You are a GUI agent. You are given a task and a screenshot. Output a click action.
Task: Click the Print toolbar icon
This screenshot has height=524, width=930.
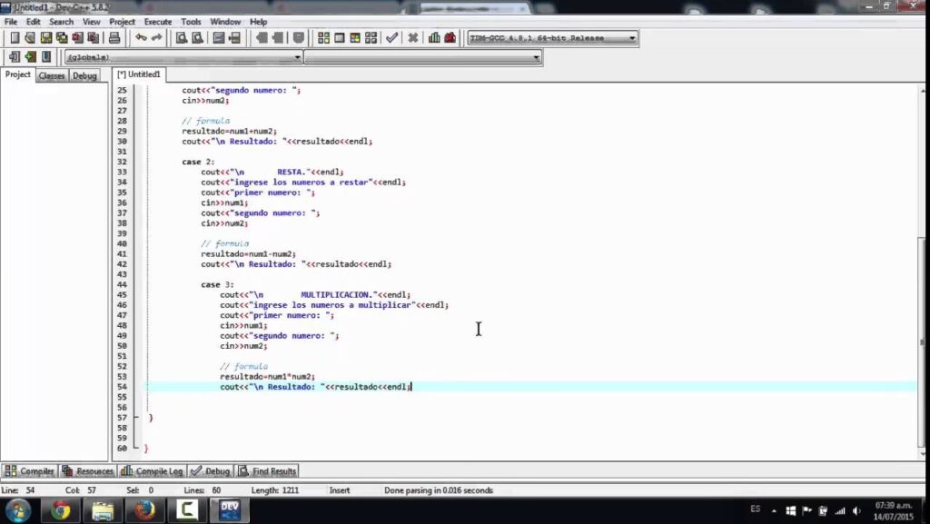pyautogui.click(x=114, y=38)
